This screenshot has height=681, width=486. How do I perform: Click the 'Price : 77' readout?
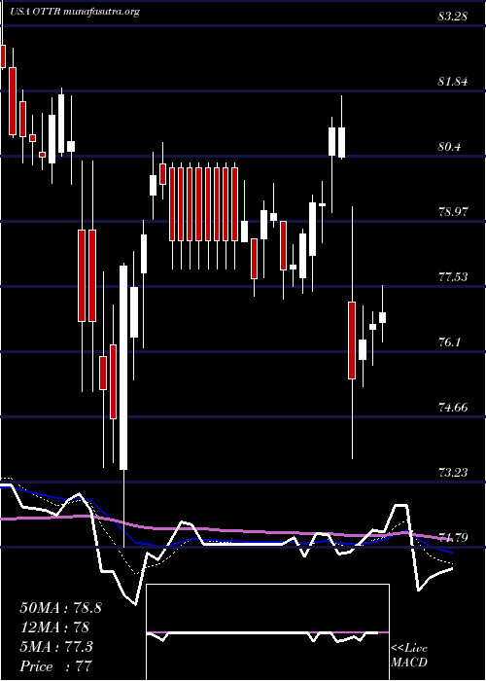56,666
